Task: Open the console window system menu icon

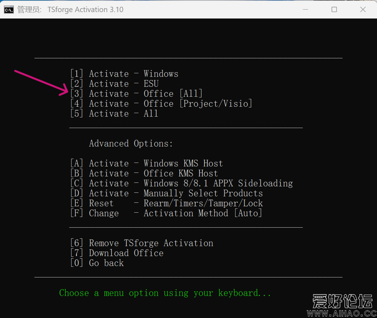Action: [9, 10]
